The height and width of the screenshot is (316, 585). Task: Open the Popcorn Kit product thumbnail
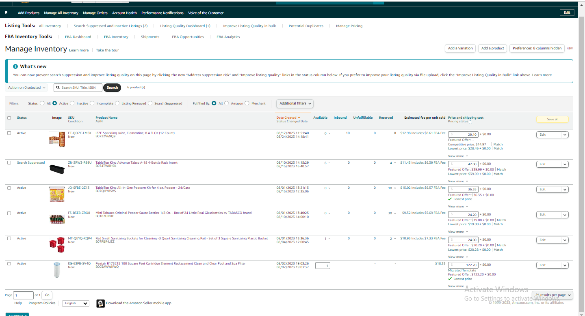57,194
